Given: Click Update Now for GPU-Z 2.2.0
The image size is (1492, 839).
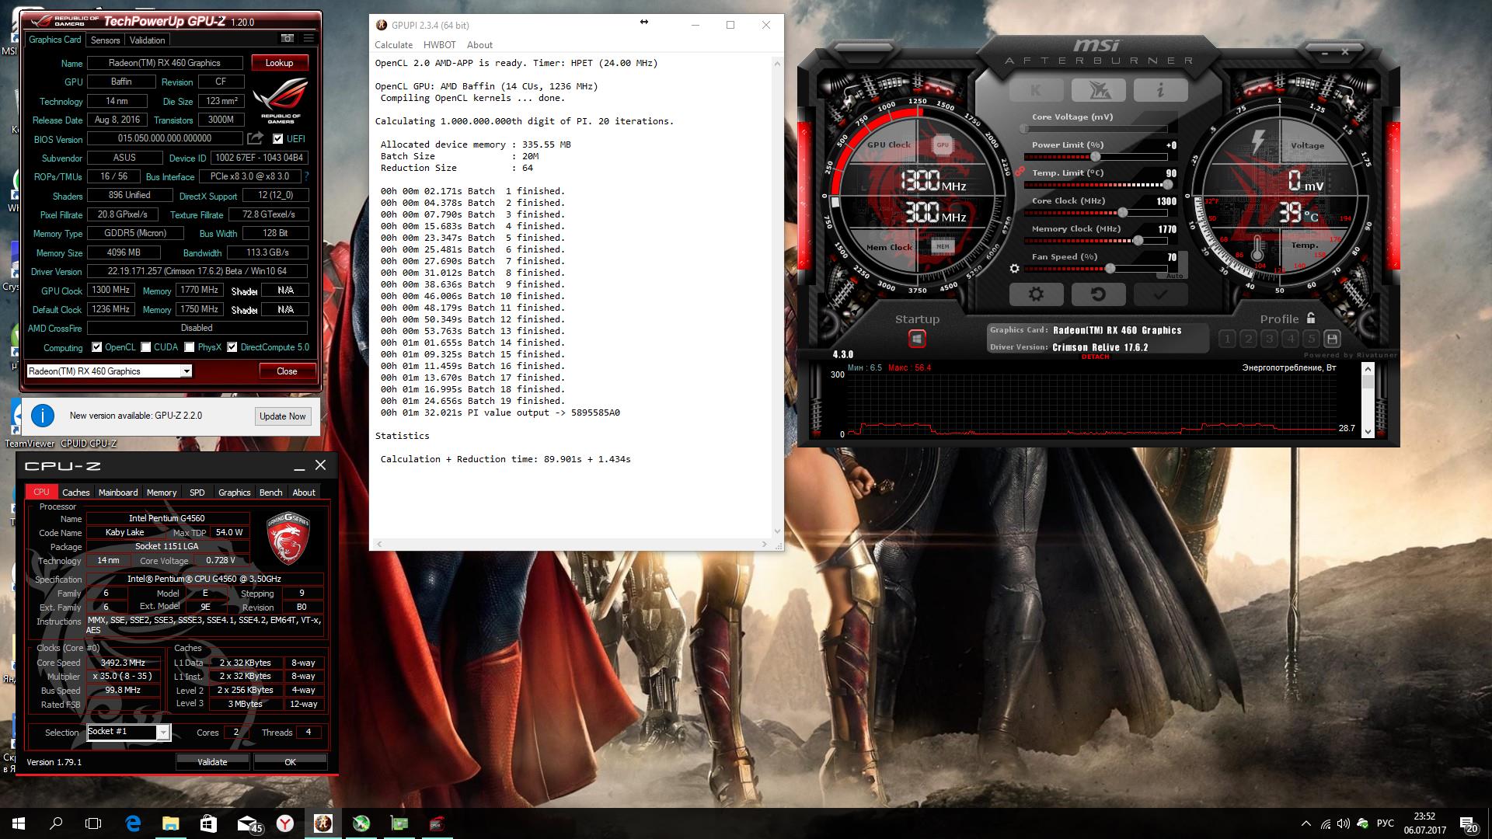Looking at the screenshot, I should (283, 416).
